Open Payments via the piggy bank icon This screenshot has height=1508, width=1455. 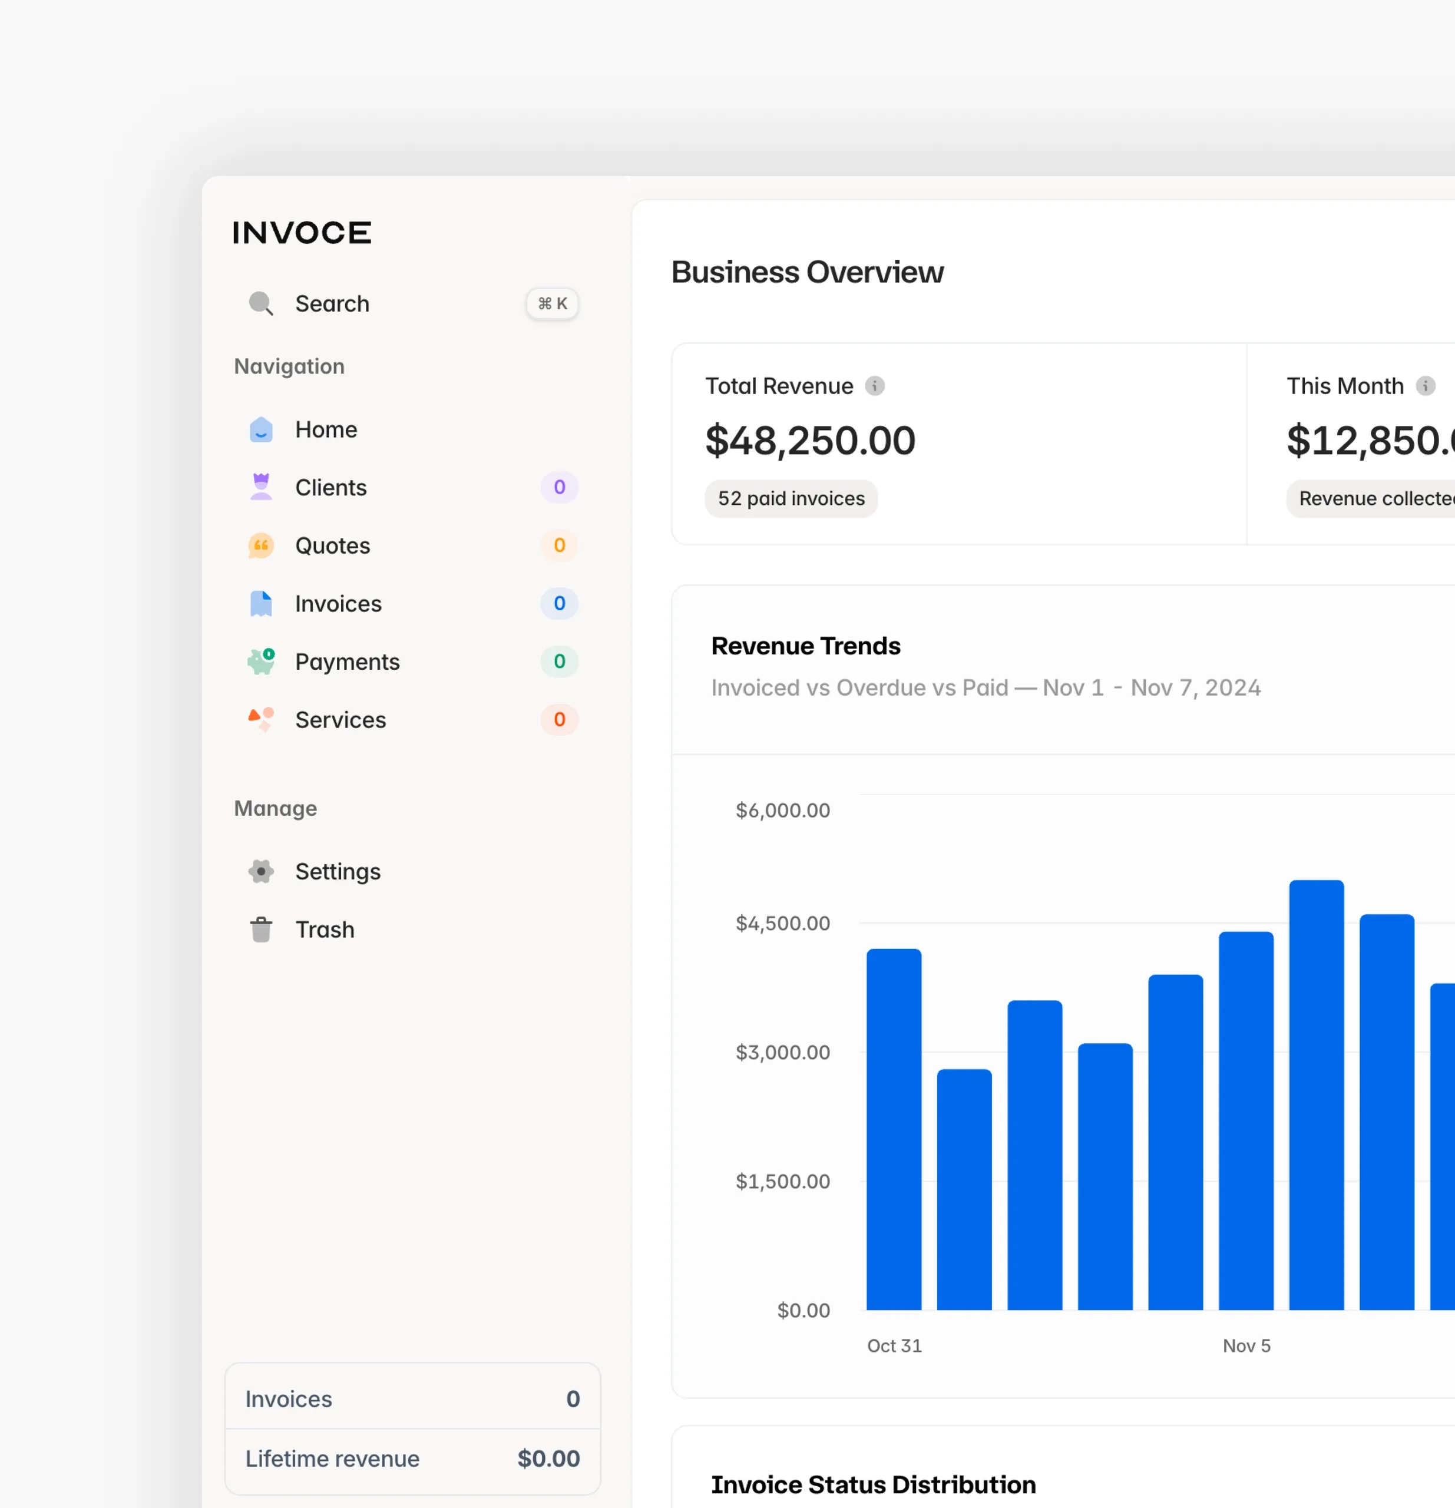pos(261,662)
